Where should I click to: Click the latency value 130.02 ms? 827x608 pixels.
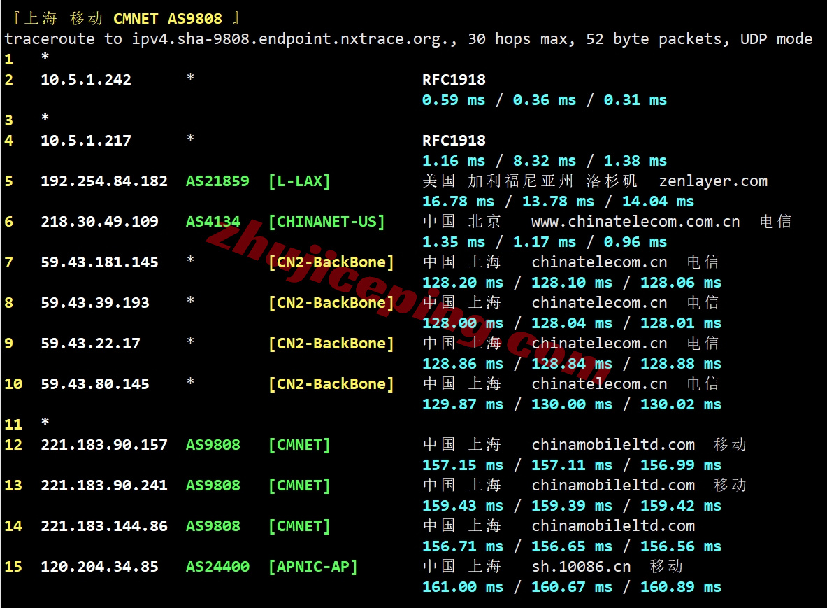coord(681,404)
